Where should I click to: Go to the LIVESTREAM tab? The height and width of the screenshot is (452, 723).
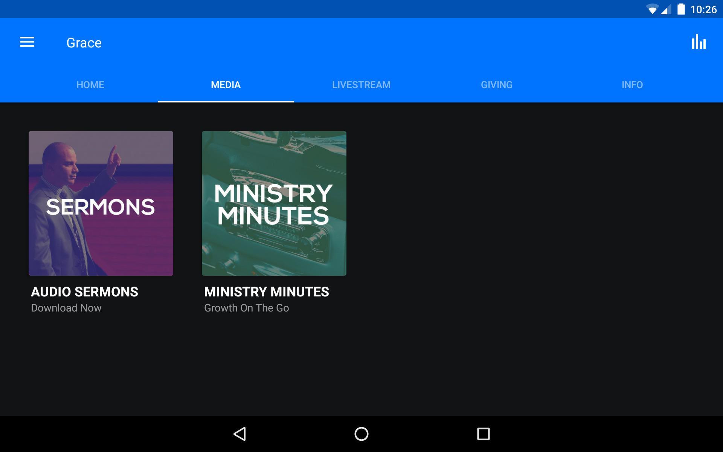tap(361, 85)
